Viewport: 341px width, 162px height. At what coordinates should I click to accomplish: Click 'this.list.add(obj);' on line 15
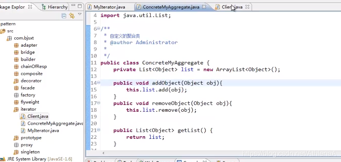156,90
